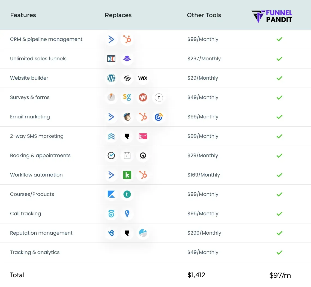This screenshot has height=287, width=311.
Task: Click the ActiveCampaign icon in Email marketing row
Action: point(111,117)
